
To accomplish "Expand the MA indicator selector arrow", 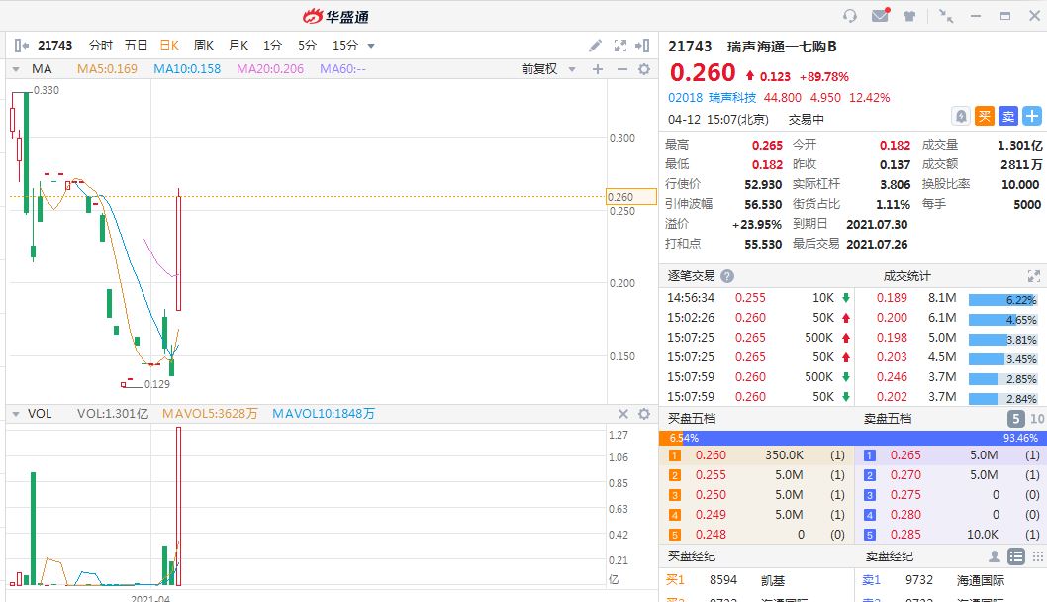I will [x=16, y=69].
